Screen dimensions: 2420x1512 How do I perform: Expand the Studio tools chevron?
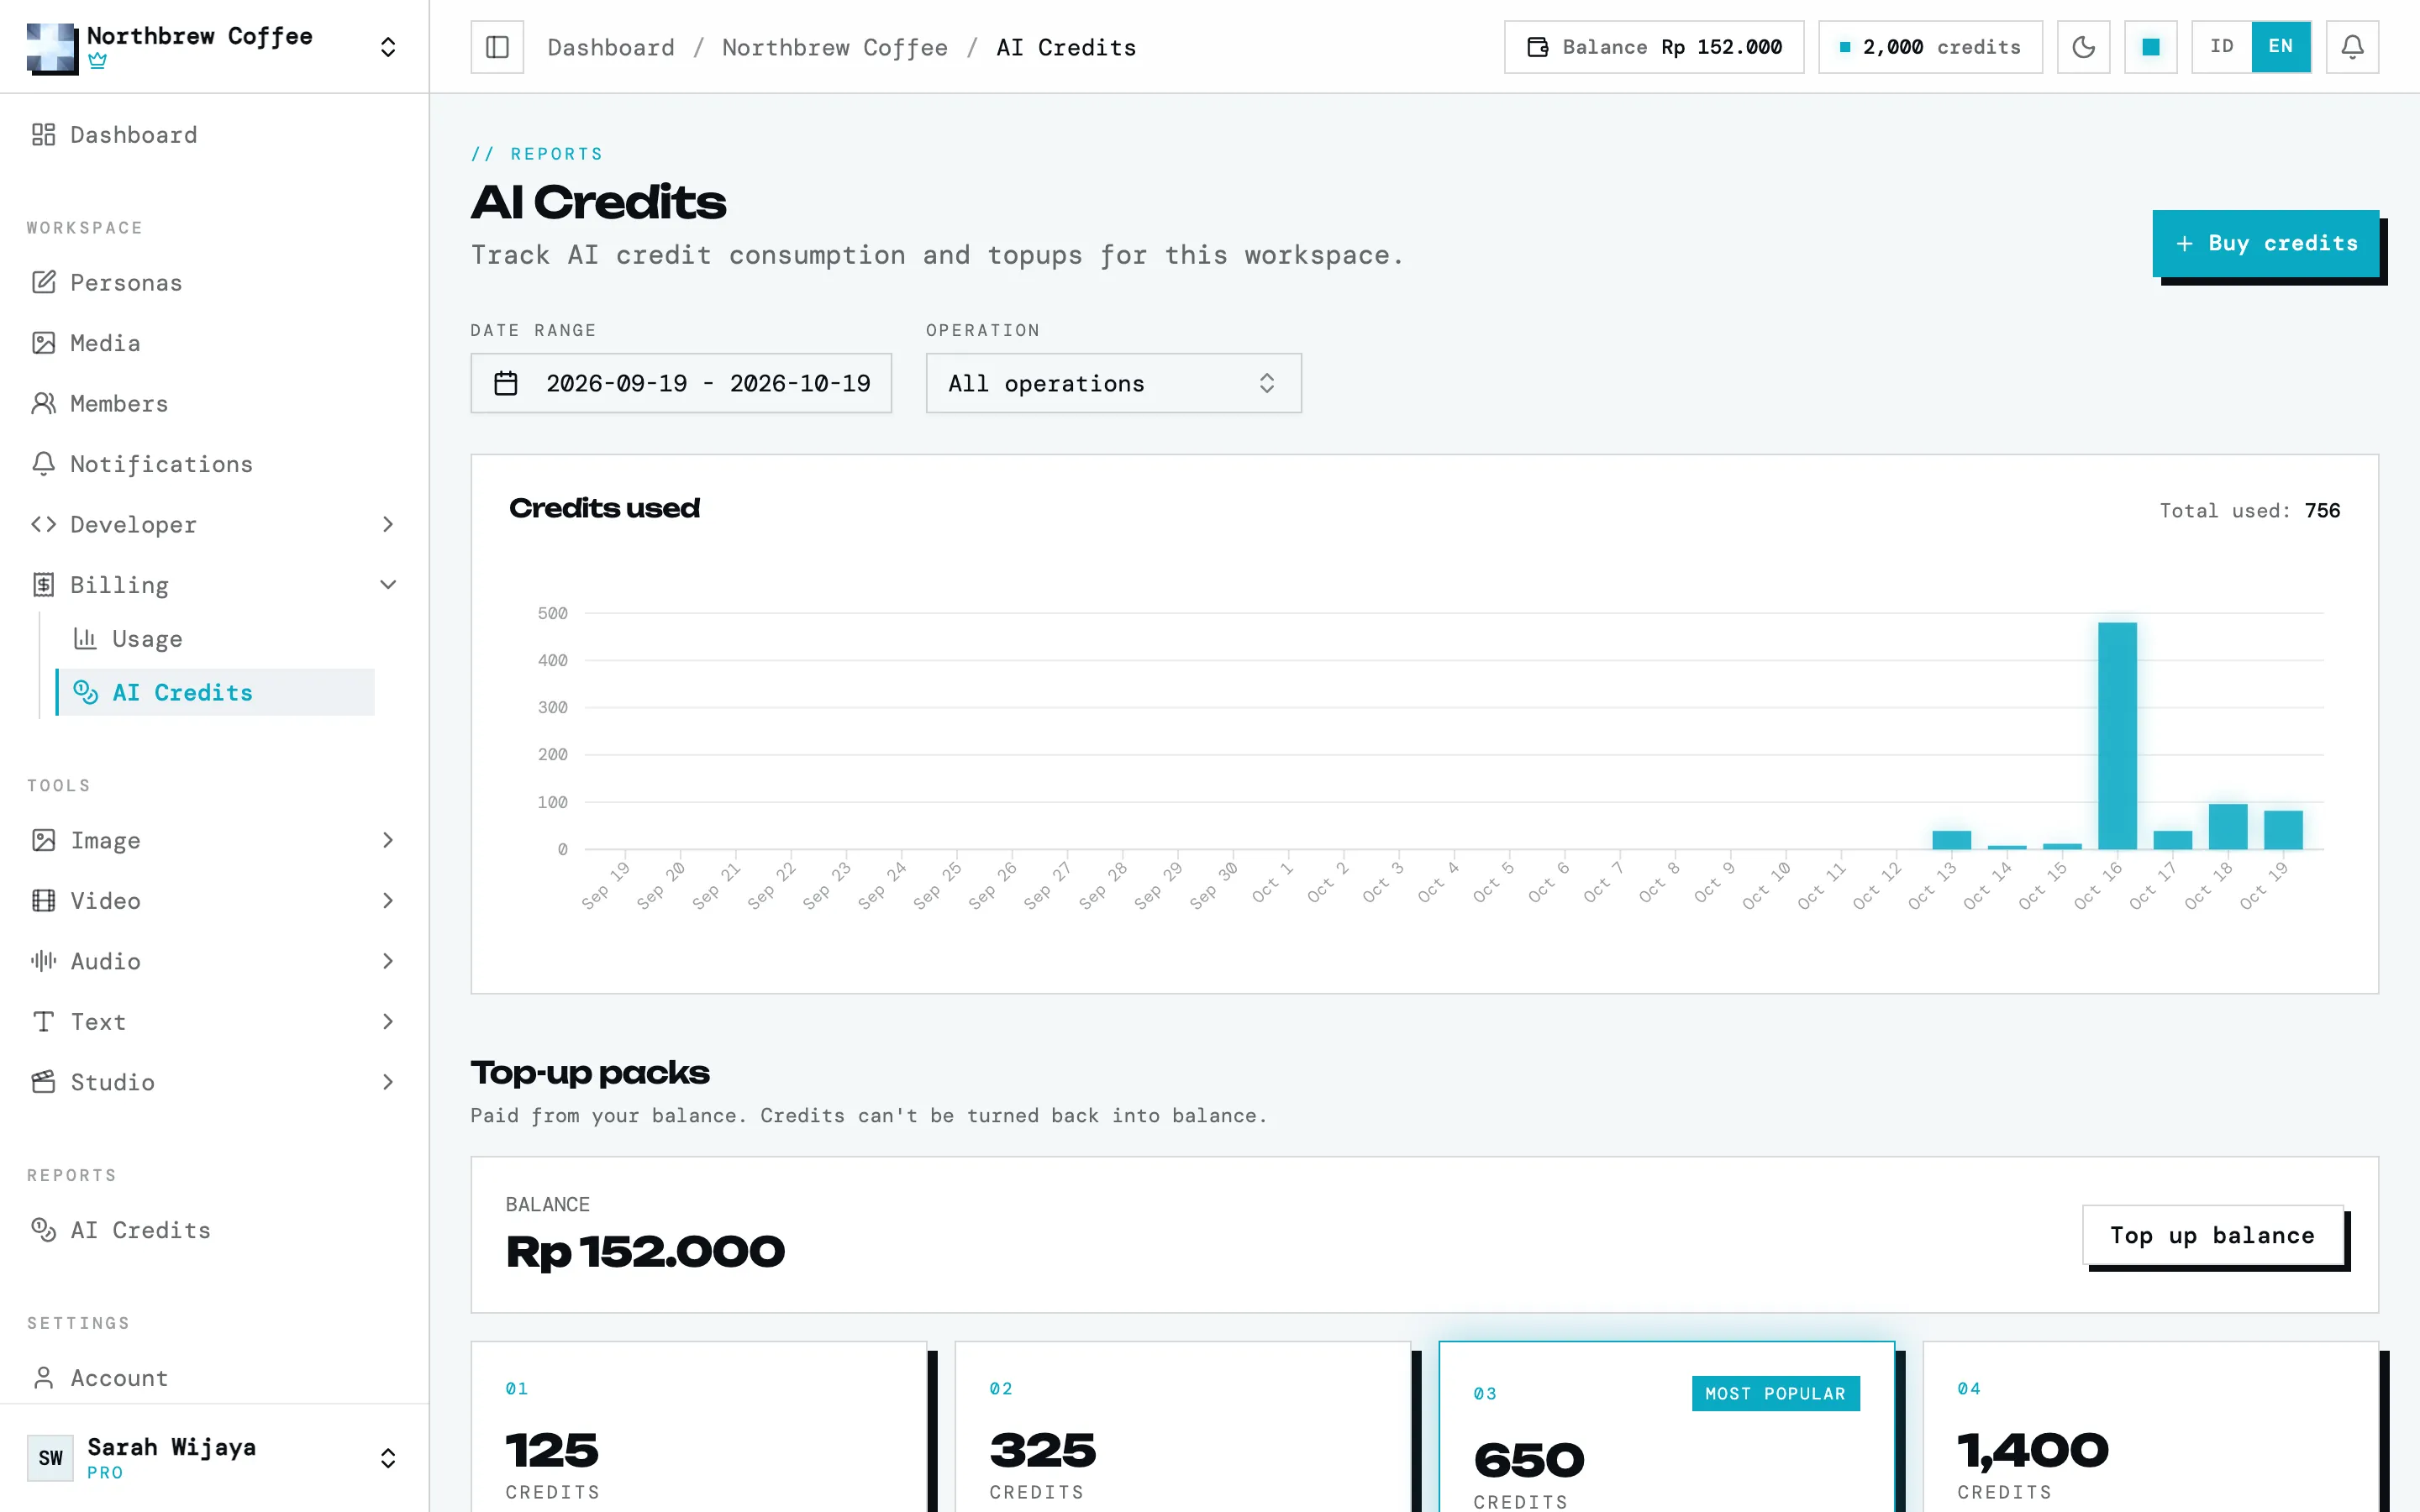coord(388,1082)
